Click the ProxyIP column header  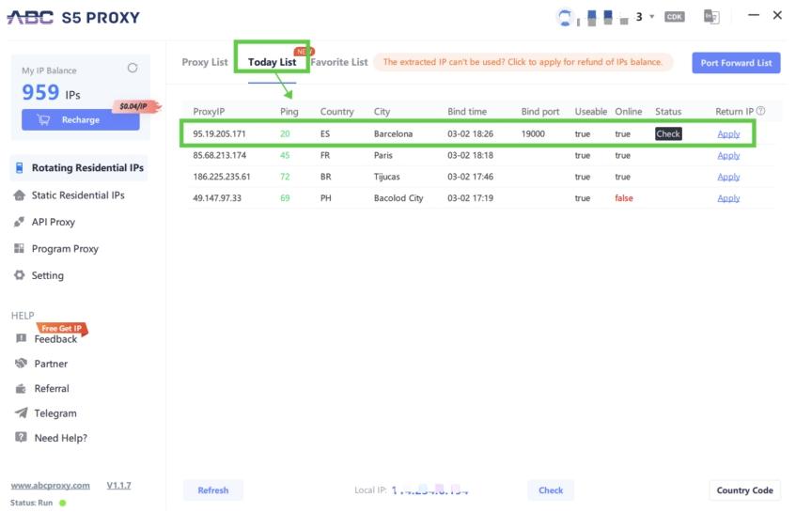point(209,112)
